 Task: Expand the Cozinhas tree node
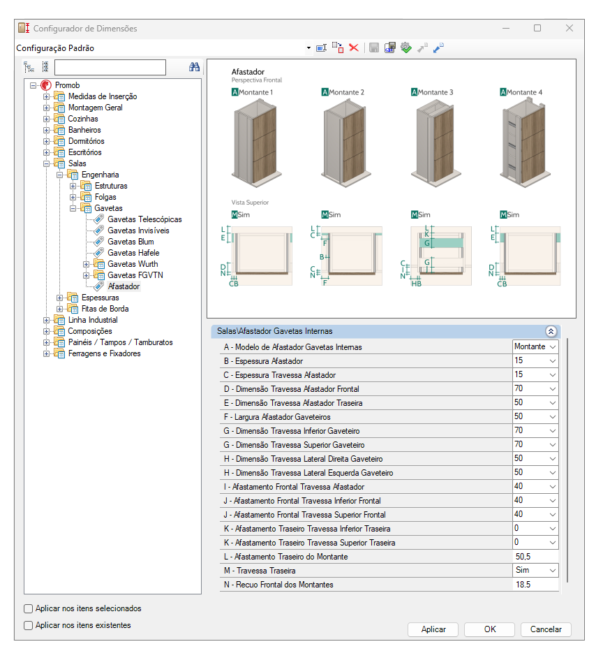(46, 119)
